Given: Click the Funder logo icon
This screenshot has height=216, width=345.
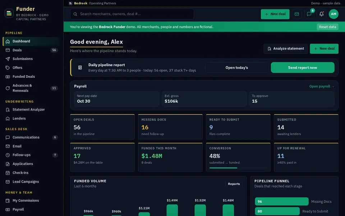Looking at the screenshot, I should point(9,13).
